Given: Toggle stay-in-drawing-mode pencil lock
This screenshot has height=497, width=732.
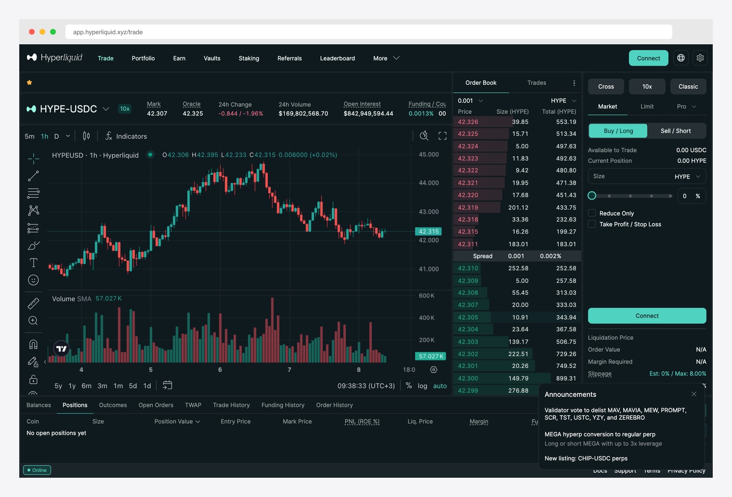Looking at the screenshot, I should [33, 362].
